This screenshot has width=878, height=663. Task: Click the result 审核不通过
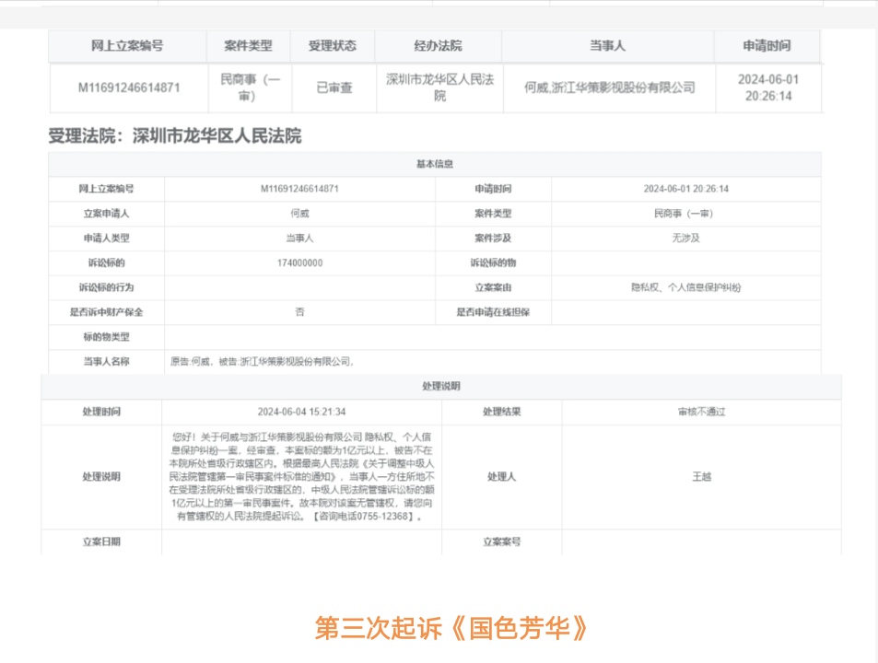pyautogui.click(x=702, y=412)
